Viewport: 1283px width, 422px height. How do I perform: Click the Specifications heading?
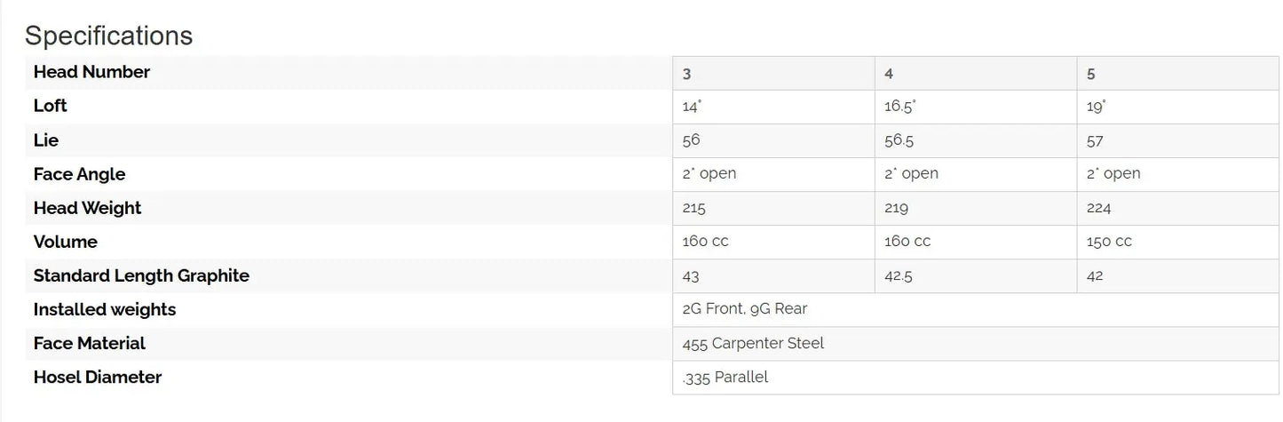point(108,36)
